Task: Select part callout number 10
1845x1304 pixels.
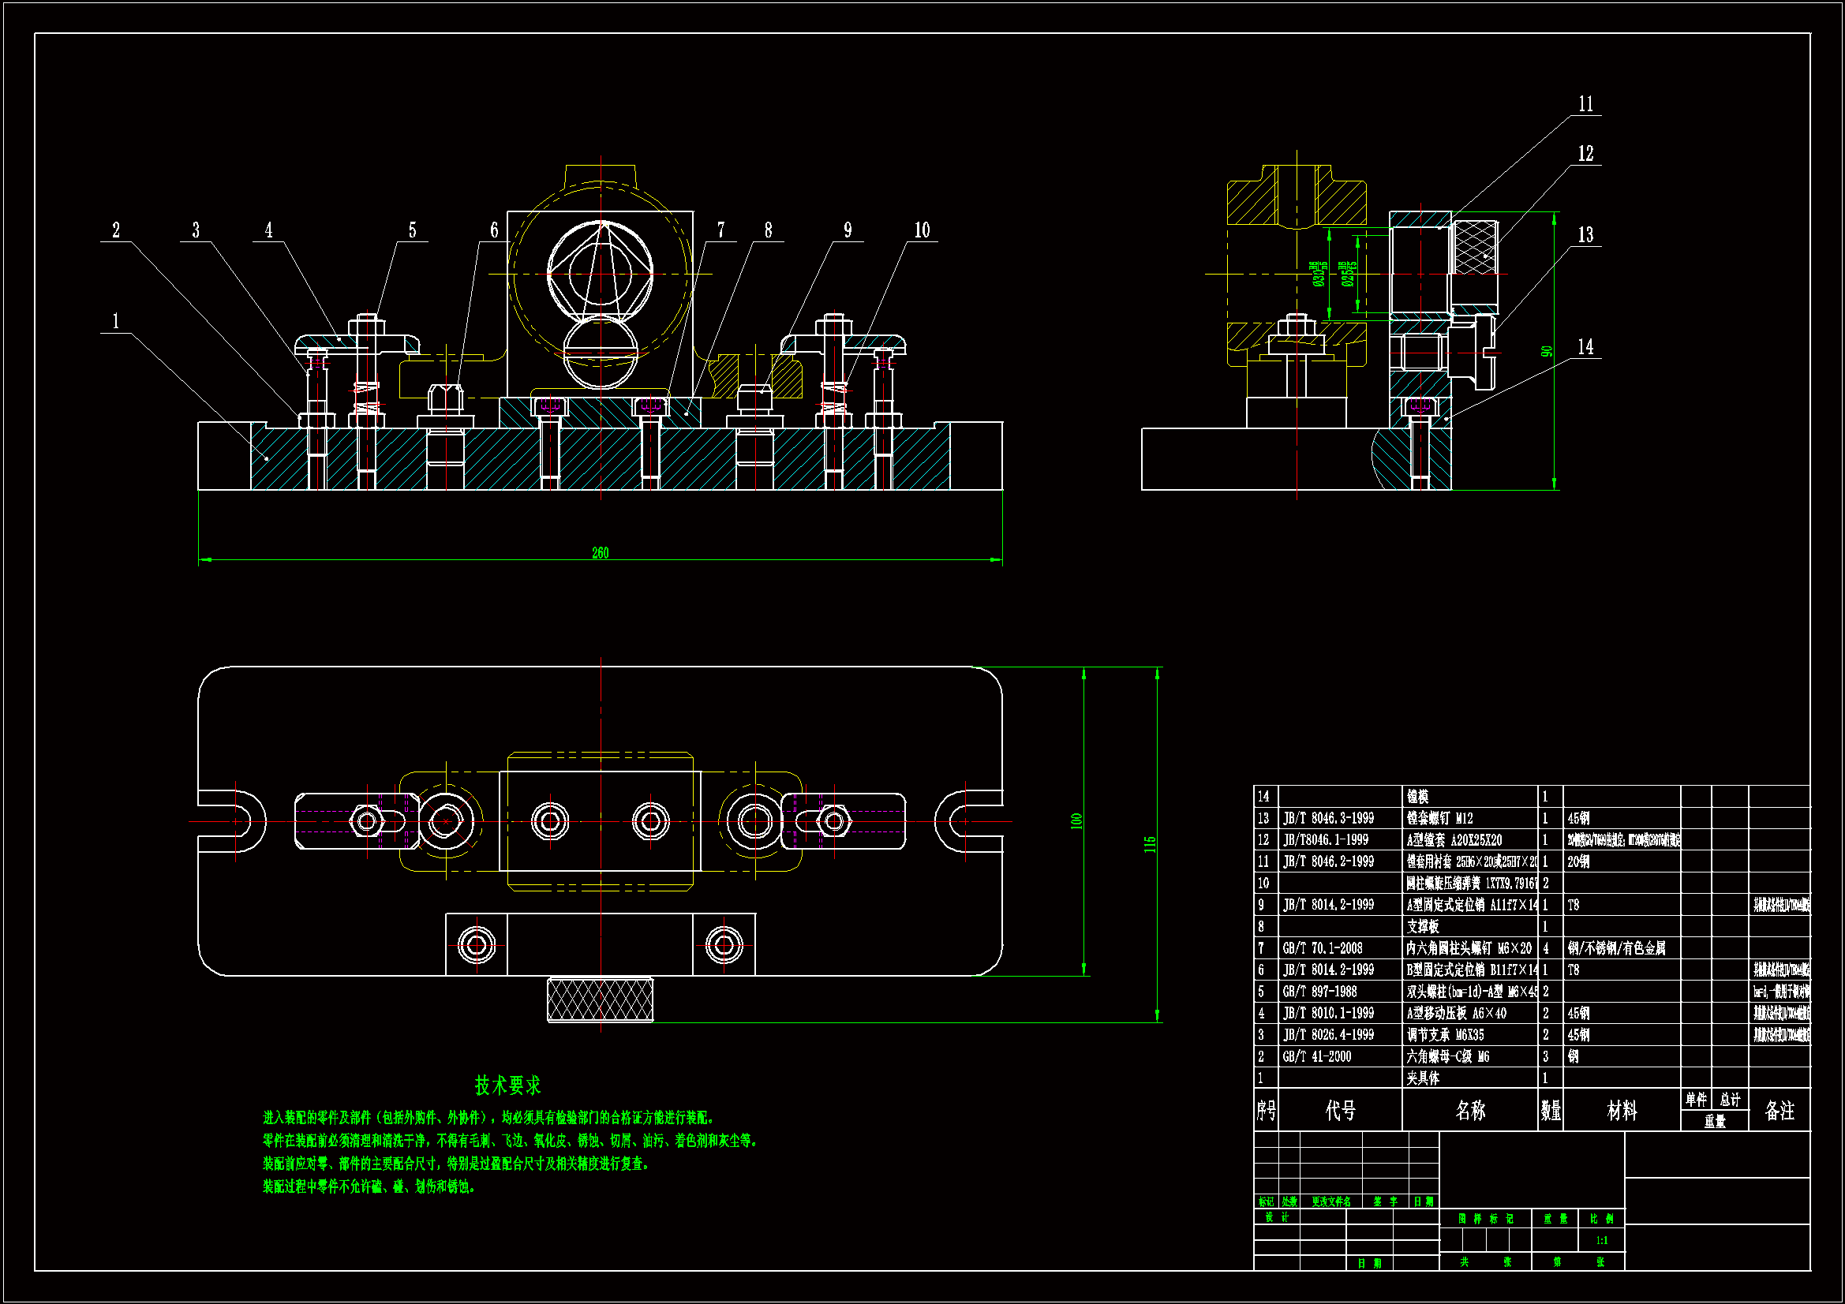Action: 922,230
